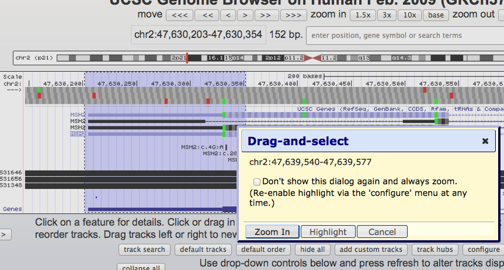Click the default tracks button
The height and width of the screenshot is (270, 504).
(203, 250)
